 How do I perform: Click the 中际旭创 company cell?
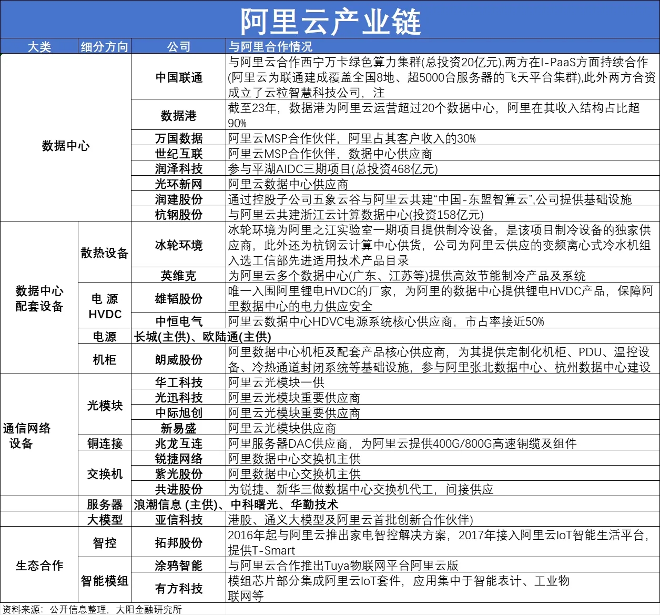179,413
